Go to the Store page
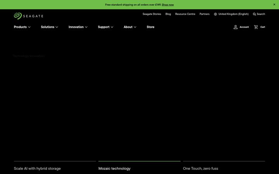Viewport: 279px width, 174px height. pos(150,27)
